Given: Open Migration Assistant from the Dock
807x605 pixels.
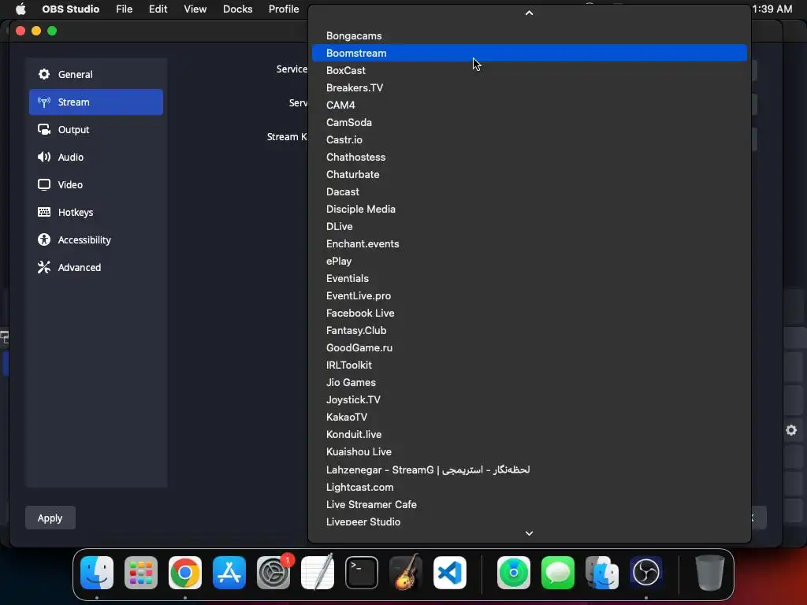Looking at the screenshot, I should [x=602, y=572].
